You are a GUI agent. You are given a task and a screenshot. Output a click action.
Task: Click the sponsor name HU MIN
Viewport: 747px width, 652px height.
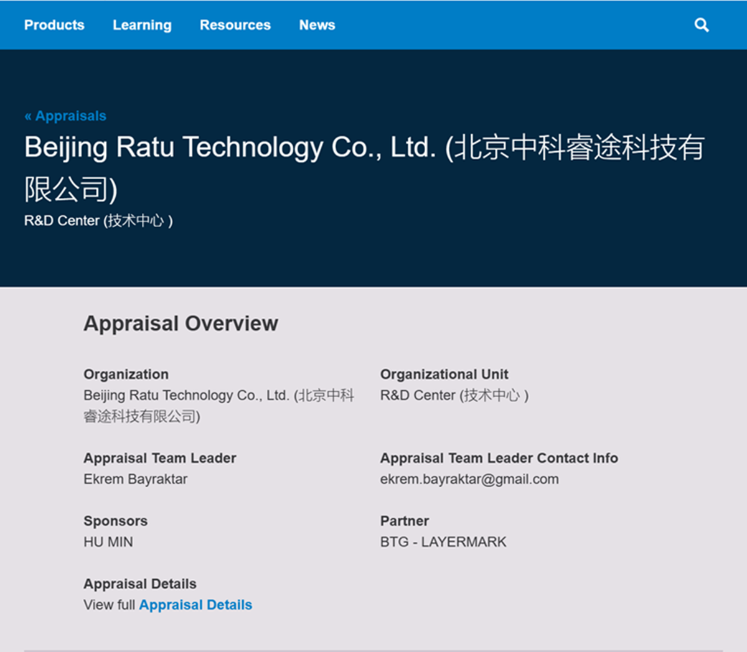click(108, 542)
